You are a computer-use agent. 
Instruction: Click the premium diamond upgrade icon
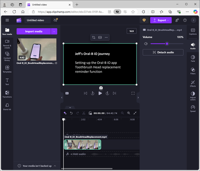(144, 20)
